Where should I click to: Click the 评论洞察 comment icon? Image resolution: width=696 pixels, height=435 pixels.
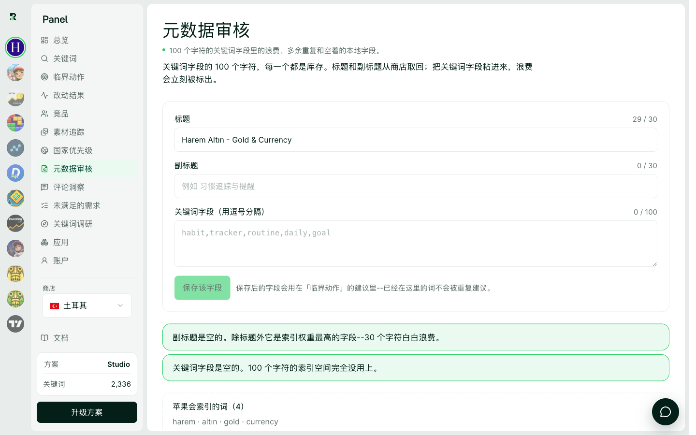pos(44,187)
